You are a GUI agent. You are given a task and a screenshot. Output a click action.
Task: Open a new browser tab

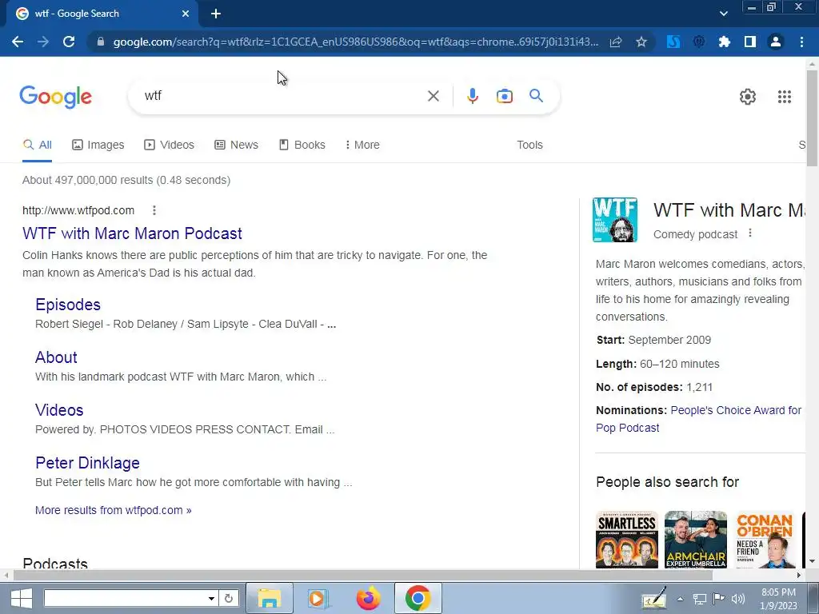216,14
